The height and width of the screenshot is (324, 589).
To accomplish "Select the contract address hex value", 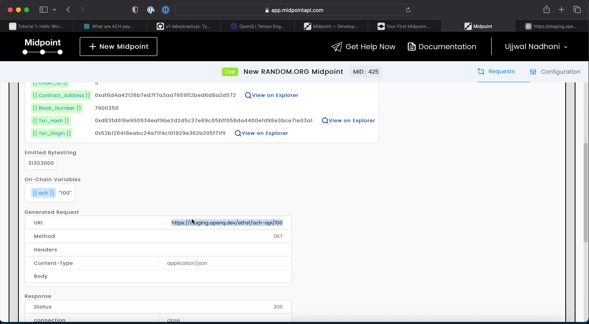I will 165,95.
